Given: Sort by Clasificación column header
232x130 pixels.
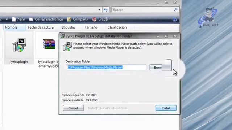Looking at the screenshot, I should (117, 27).
